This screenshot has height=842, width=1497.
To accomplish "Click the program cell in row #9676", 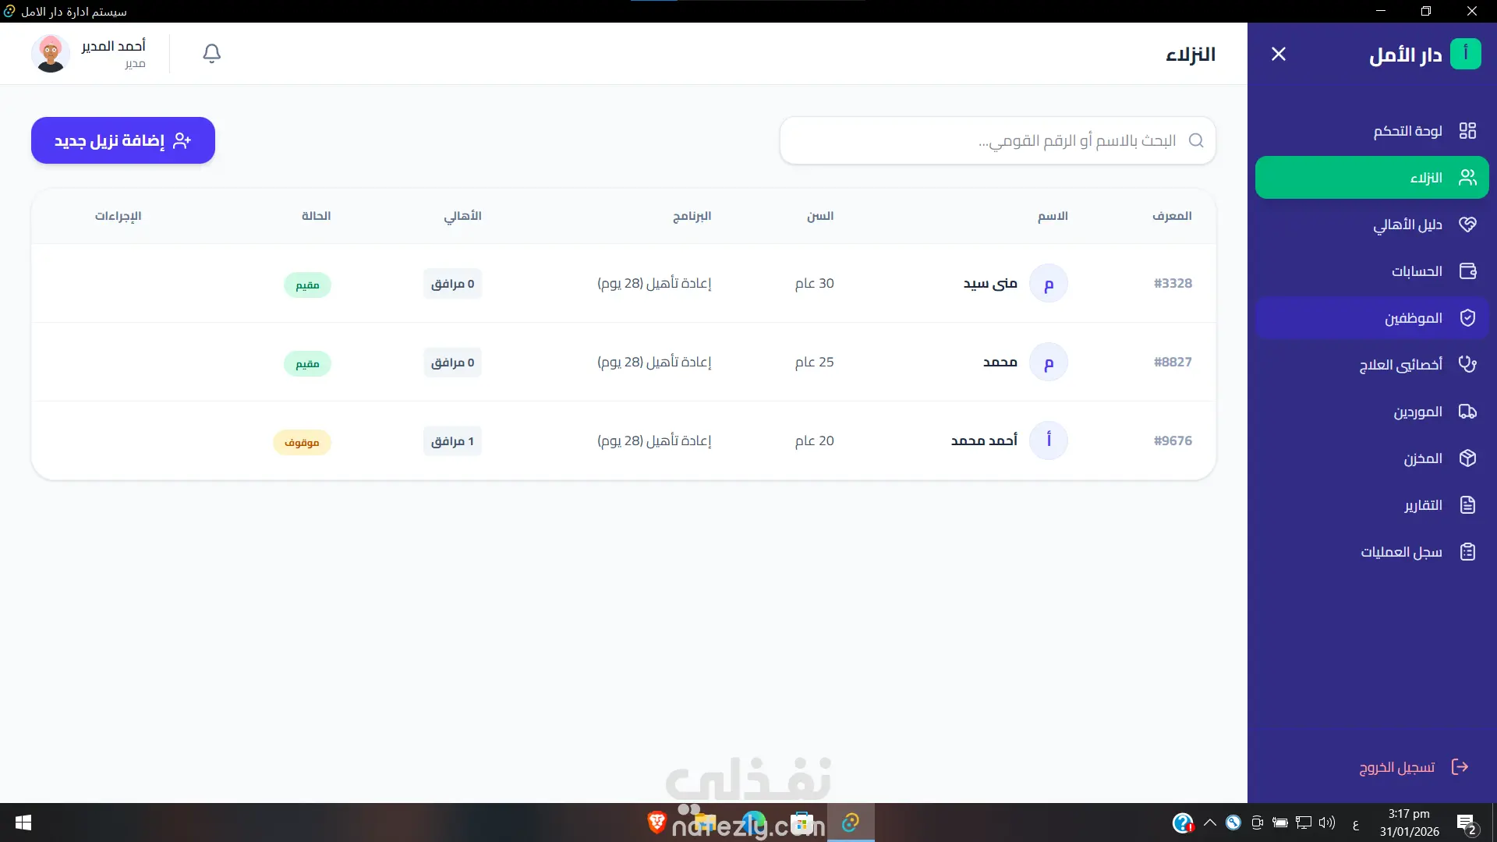I will 654,440.
